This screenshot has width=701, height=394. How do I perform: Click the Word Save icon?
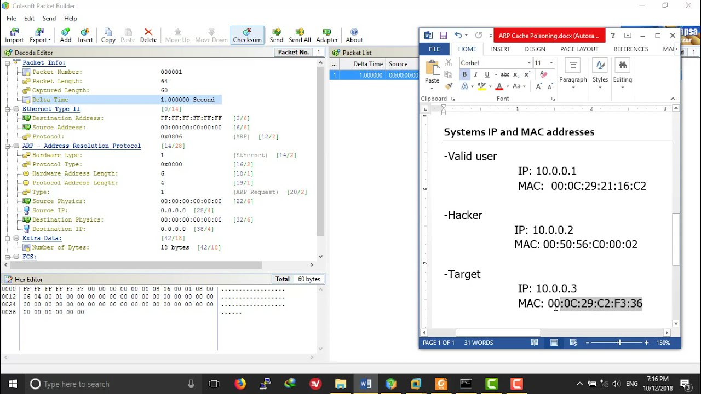tap(443, 36)
